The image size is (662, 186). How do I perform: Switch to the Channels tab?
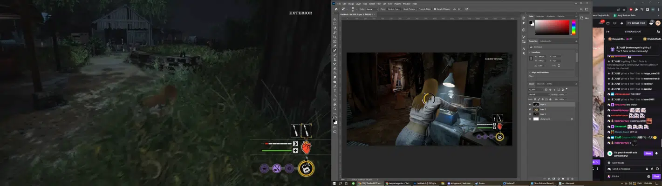coord(540,84)
